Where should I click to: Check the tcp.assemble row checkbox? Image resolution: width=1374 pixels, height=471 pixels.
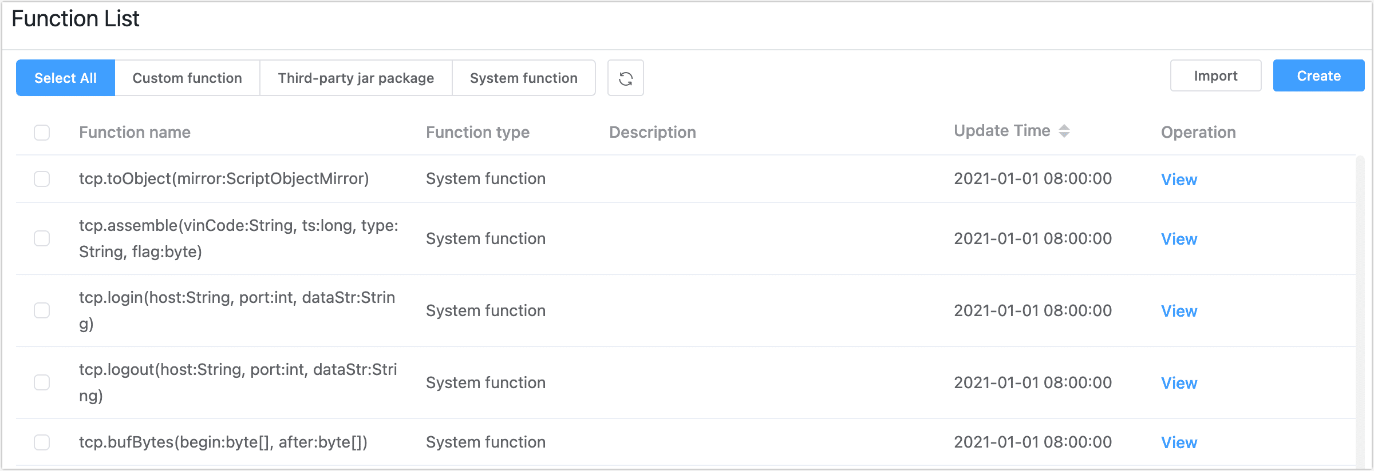click(x=42, y=238)
